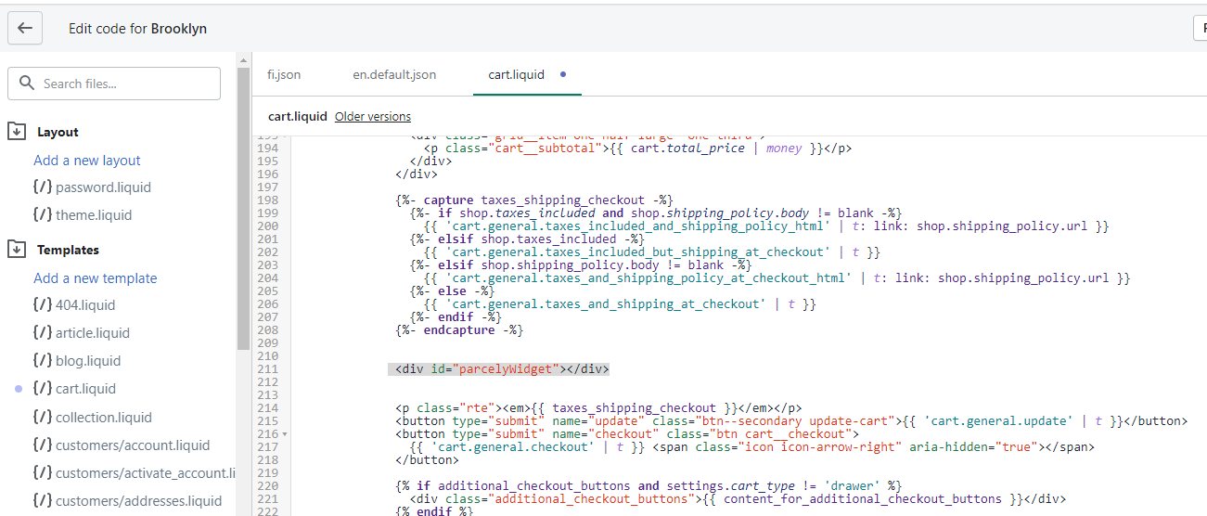The height and width of the screenshot is (516, 1207).
Task: Click the collection.liquid file icon
Action: coord(42,418)
